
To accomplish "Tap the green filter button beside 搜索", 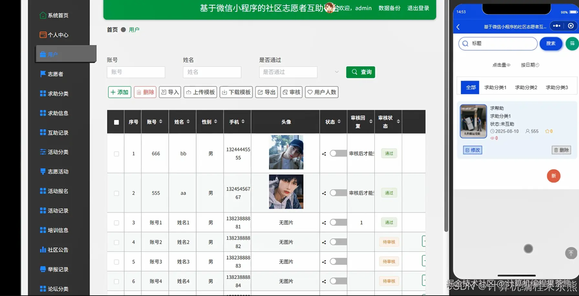I will pos(572,44).
